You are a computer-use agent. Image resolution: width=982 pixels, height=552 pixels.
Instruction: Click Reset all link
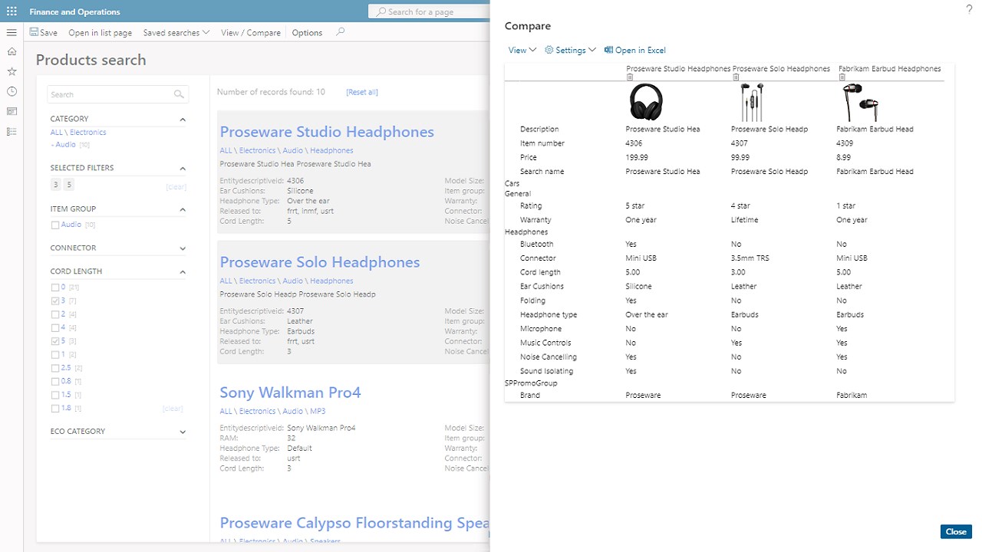(362, 92)
